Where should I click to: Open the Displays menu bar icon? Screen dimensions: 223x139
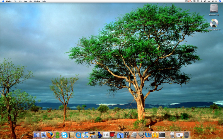click(194, 1)
